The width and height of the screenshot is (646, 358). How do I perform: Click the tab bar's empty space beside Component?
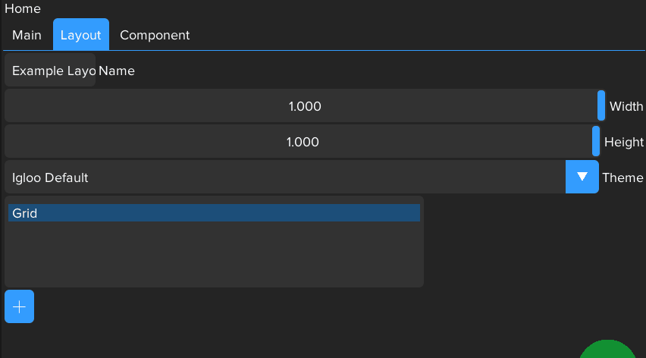(417, 35)
